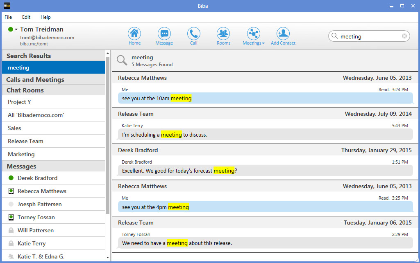Image resolution: width=420 pixels, height=263 pixels.
Task: Open the Rooms icon
Action: pyautogui.click(x=223, y=34)
